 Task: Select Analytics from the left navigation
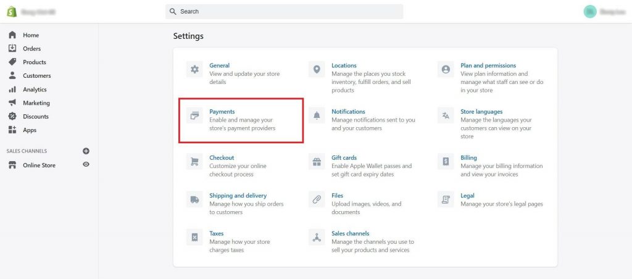click(x=35, y=90)
